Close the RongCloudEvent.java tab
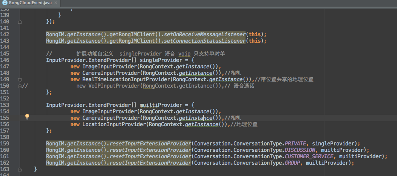This screenshot has width=397, height=176. point(56,3)
